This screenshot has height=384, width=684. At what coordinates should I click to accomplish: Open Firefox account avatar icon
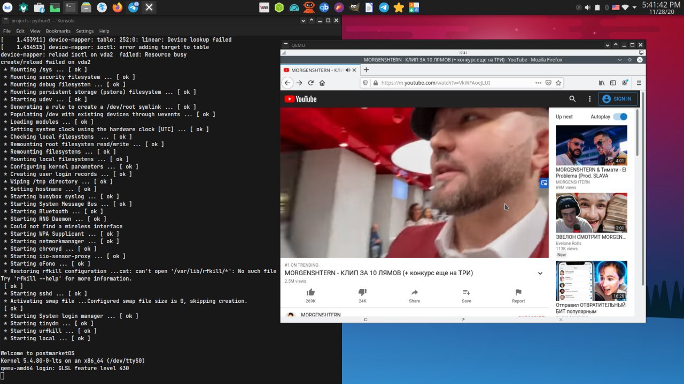(x=624, y=83)
